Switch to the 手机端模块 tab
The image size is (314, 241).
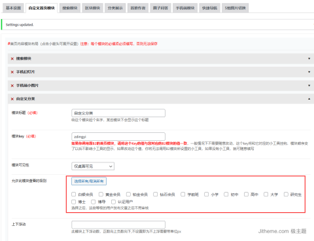click(x=185, y=8)
